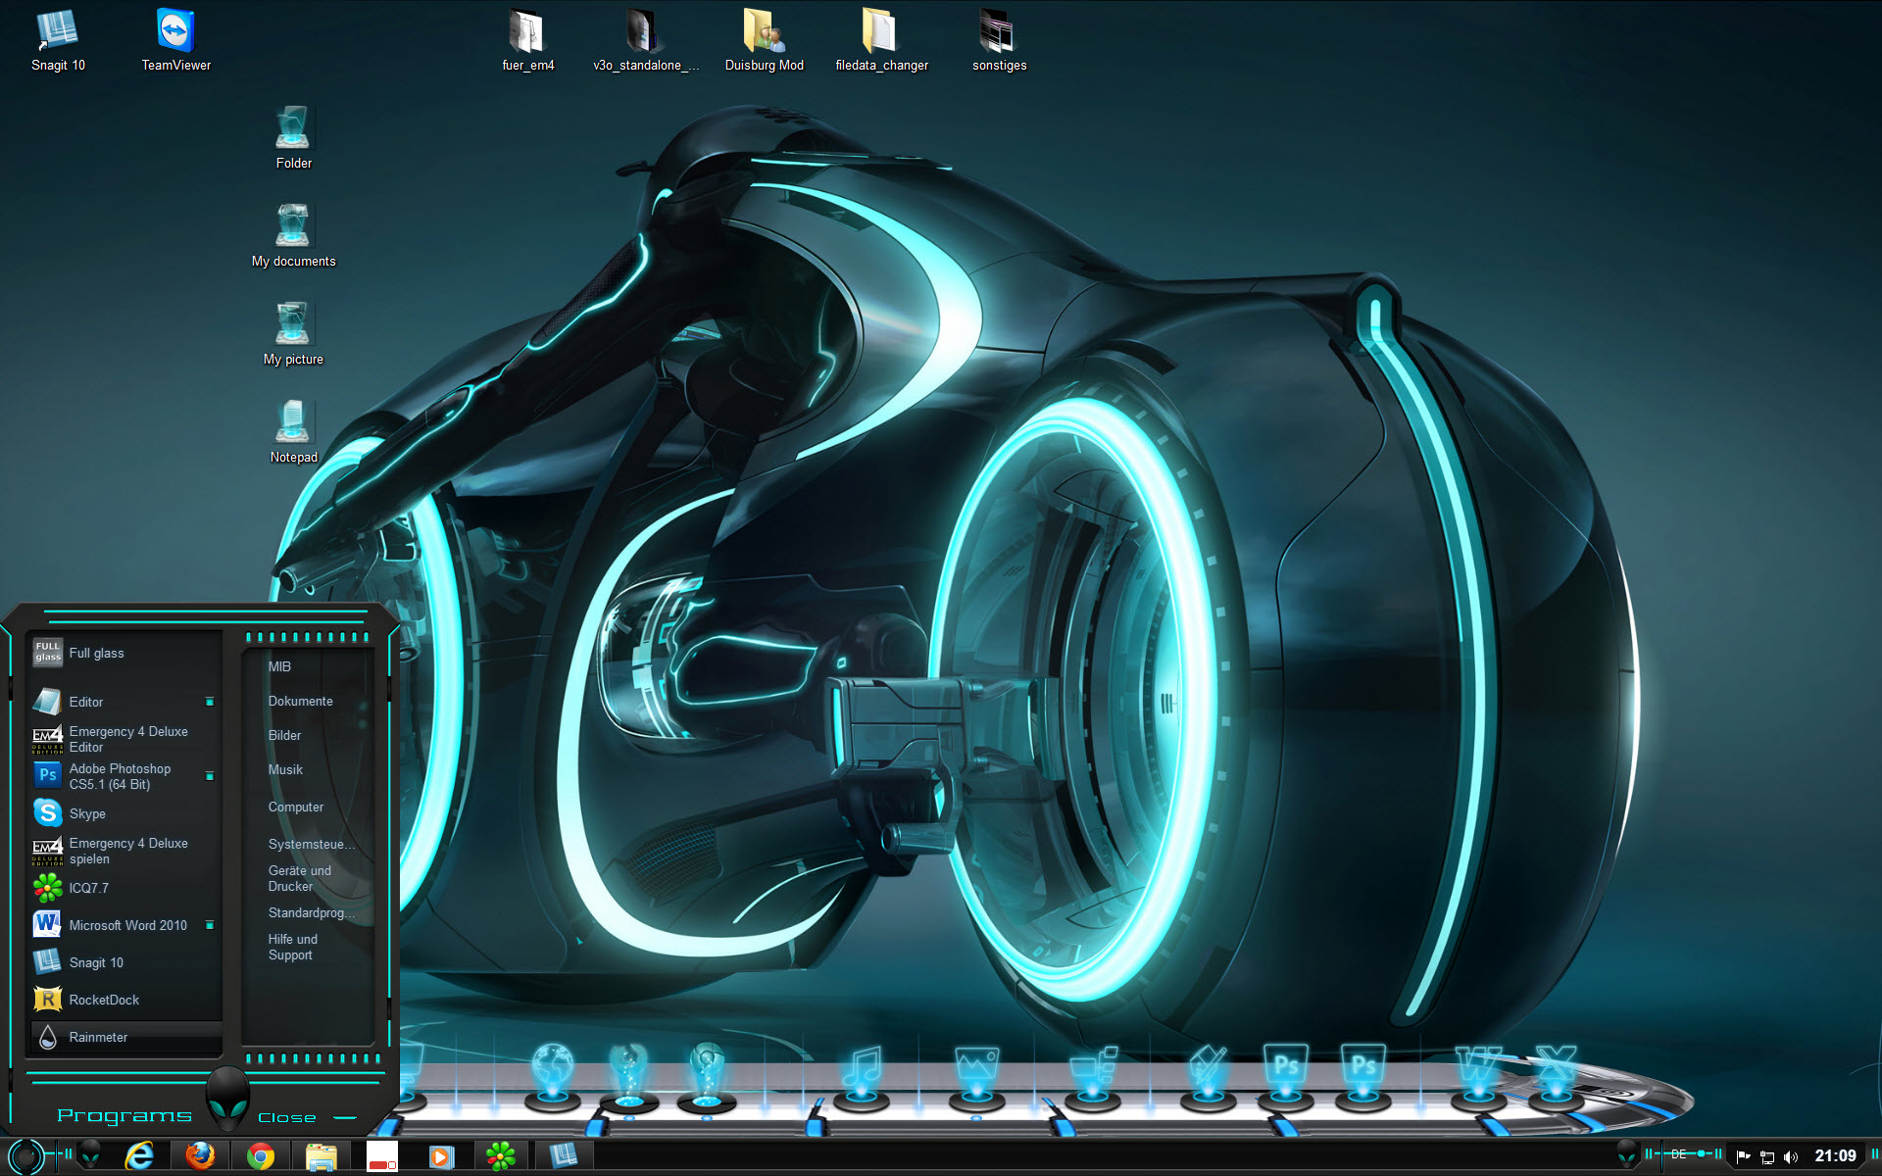Expand the Microsoft Word 2010 jump list

coord(210,925)
